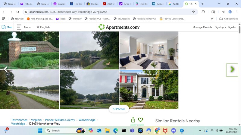This screenshot has width=241, height=135.
Task: Expand the hidden bookmarks overflow chevron
Action: (212, 19)
